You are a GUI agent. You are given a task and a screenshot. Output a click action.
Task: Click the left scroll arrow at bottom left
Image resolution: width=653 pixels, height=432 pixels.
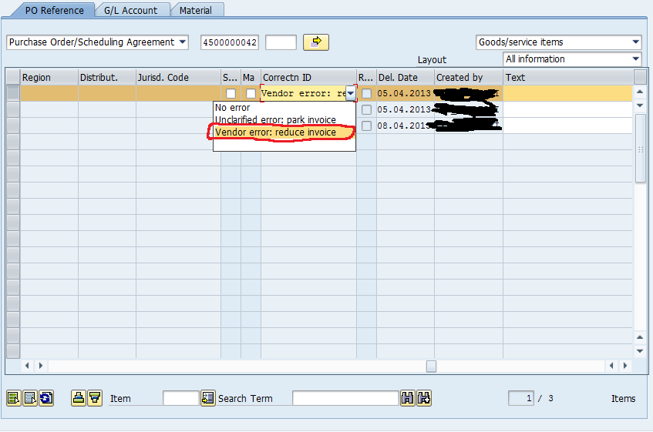tap(27, 366)
